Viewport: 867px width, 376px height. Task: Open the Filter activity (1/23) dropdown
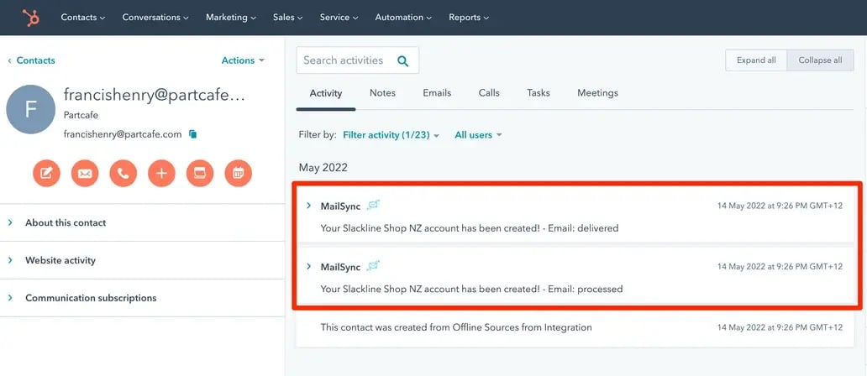coord(391,135)
